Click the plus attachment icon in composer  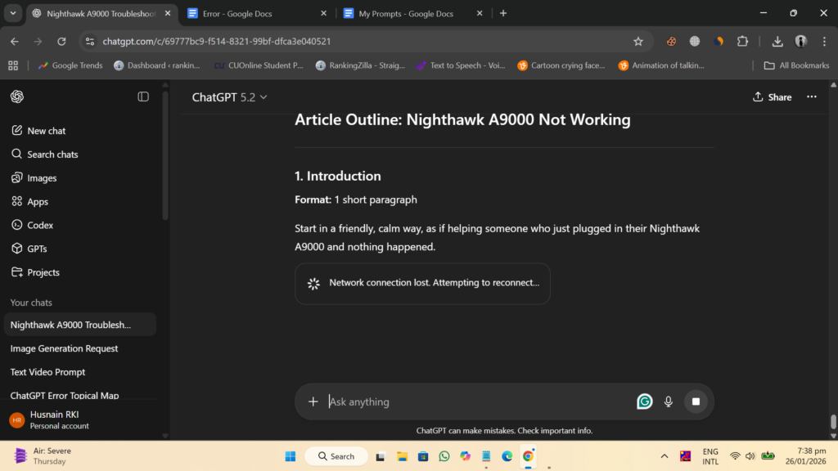point(313,401)
